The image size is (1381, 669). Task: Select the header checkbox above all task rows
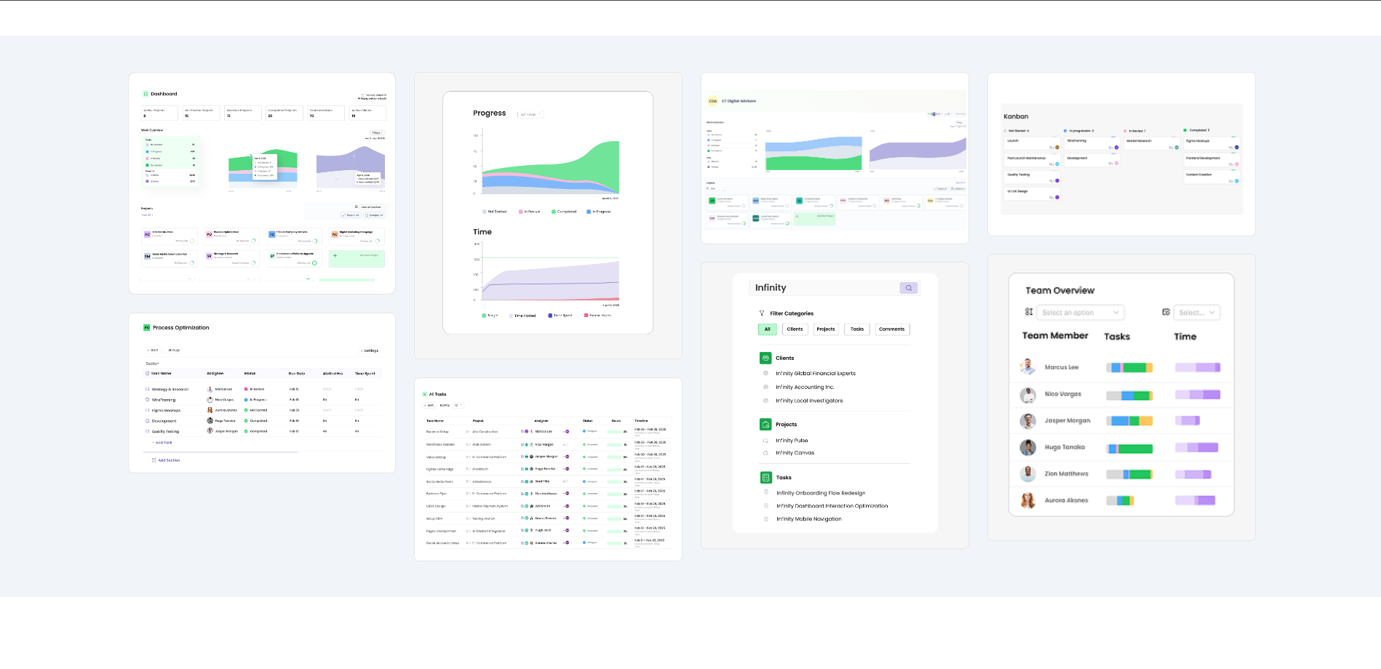tap(147, 373)
